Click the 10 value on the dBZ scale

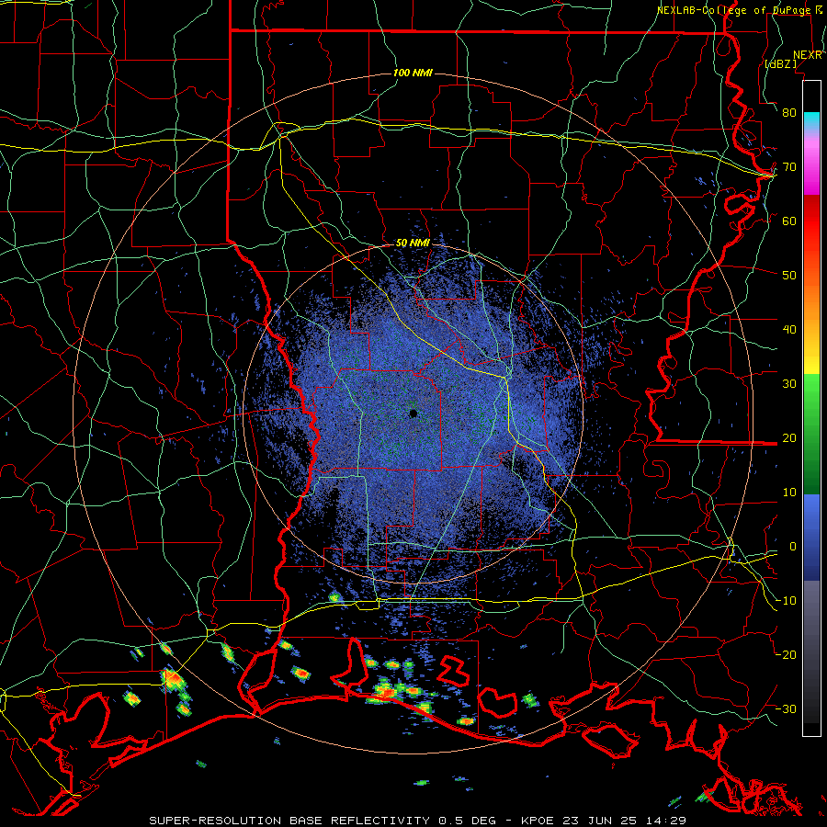point(789,493)
